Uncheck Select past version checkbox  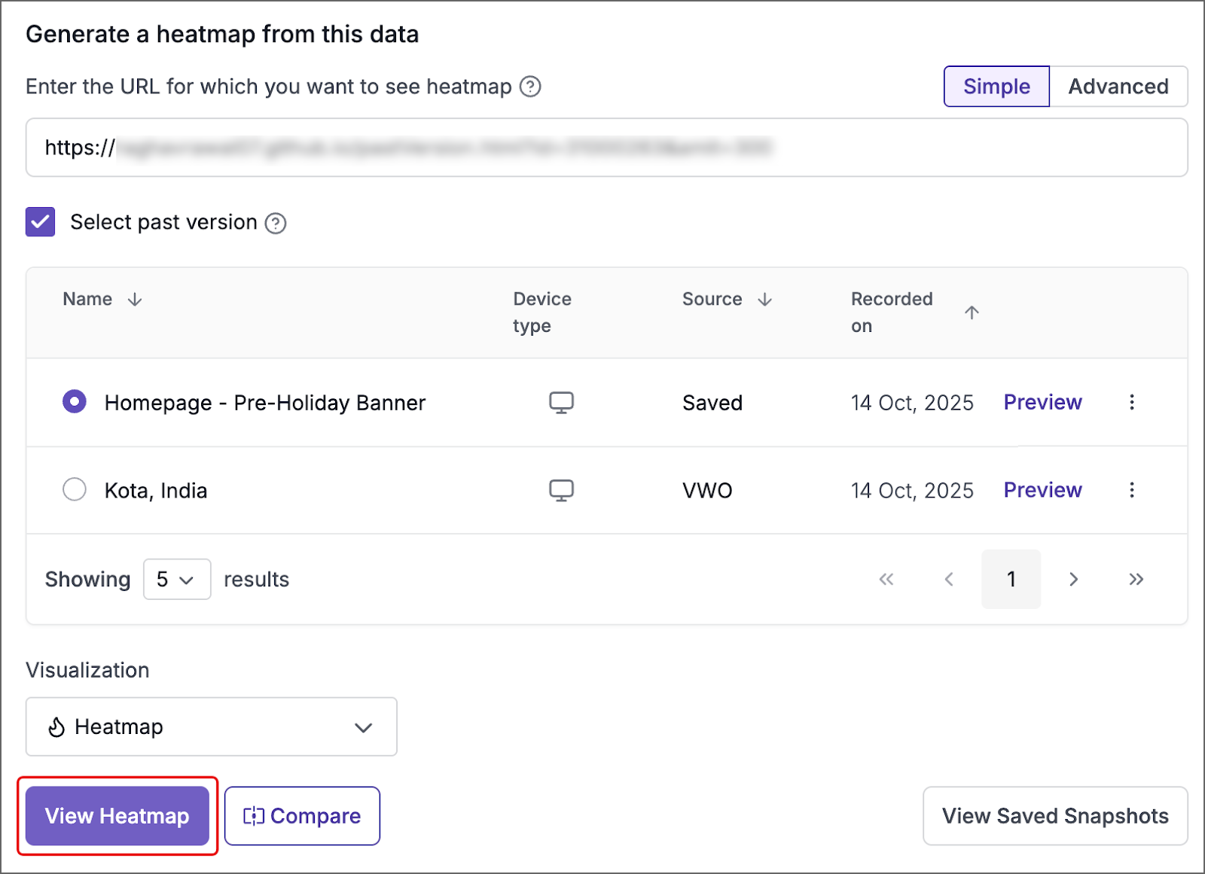point(41,223)
